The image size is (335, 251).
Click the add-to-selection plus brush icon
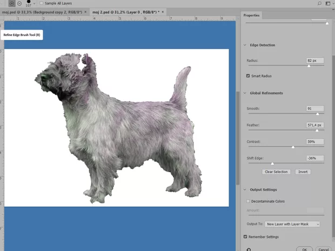click(12, 3)
